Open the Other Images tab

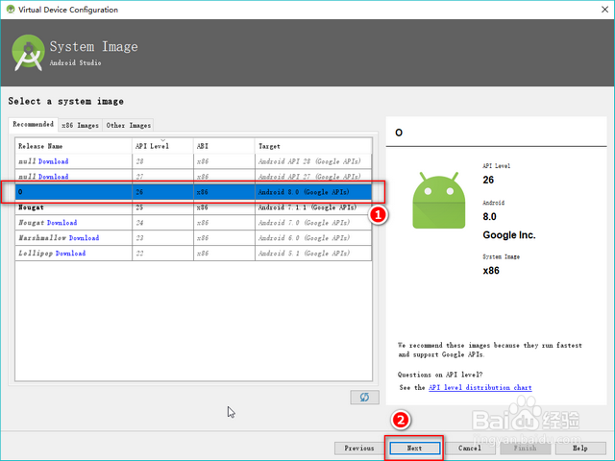[x=128, y=126]
